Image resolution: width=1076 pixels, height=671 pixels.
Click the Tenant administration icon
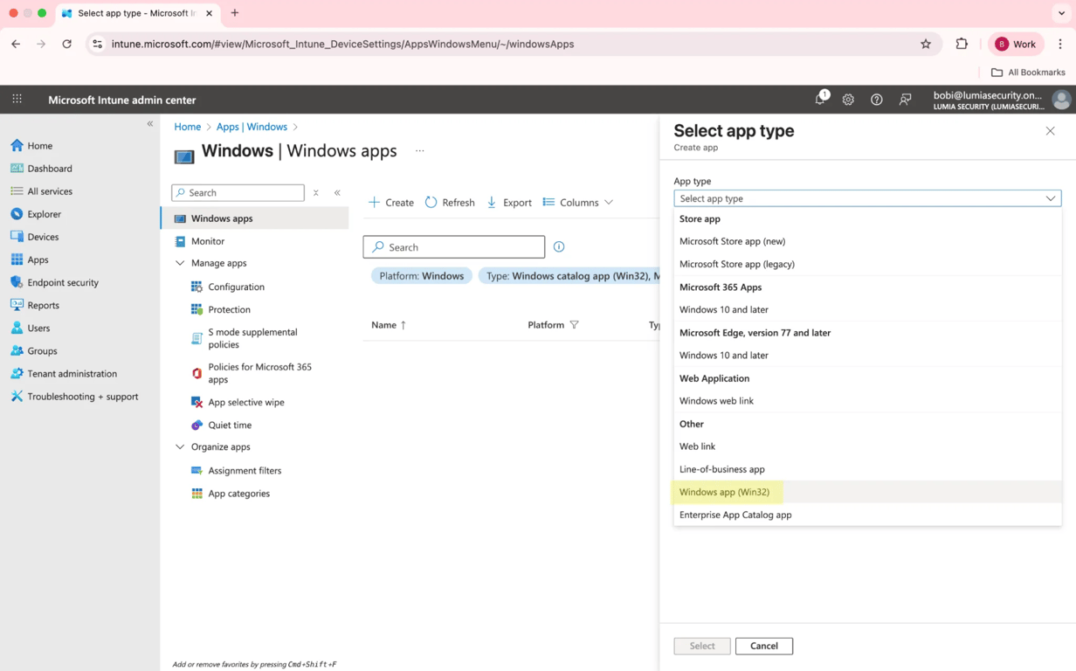coord(17,373)
